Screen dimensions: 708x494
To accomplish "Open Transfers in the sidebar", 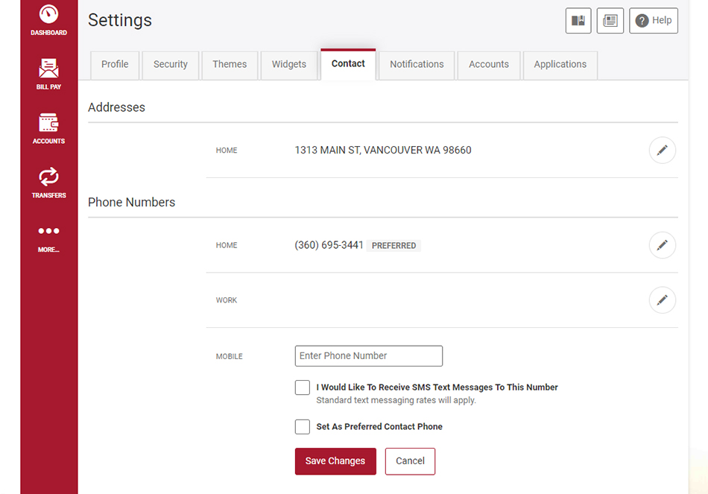I will (48, 183).
